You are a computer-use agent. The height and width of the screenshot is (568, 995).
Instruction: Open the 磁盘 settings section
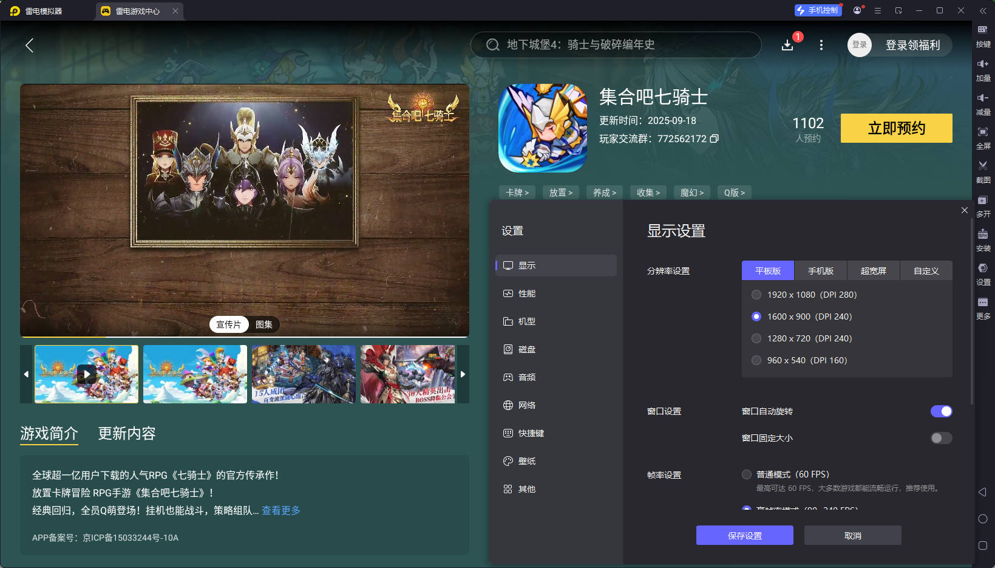coord(556,349)
